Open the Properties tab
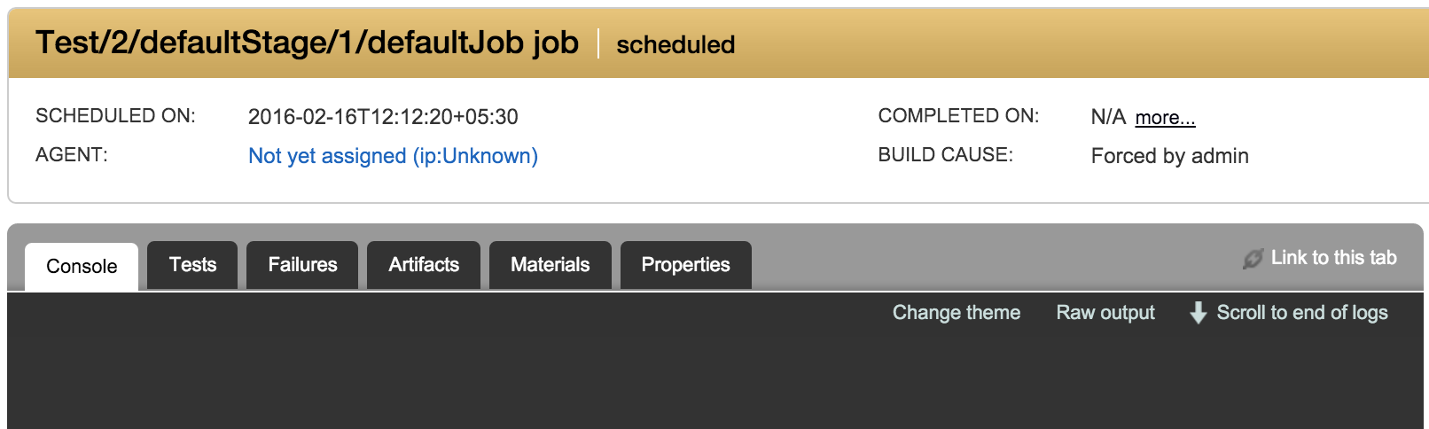The height and width of the screenshot is (429, 1429). [x=685, y=265]
